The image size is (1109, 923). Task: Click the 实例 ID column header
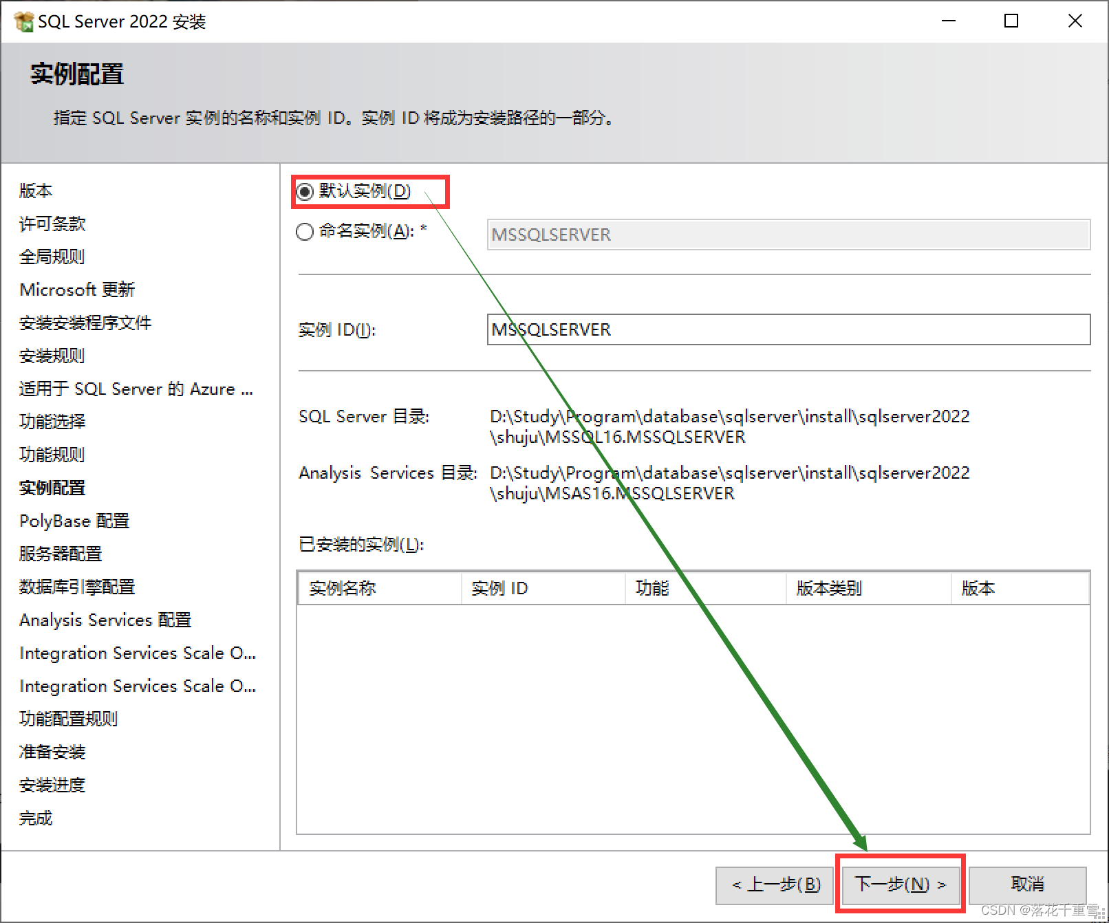pos(543,589)
